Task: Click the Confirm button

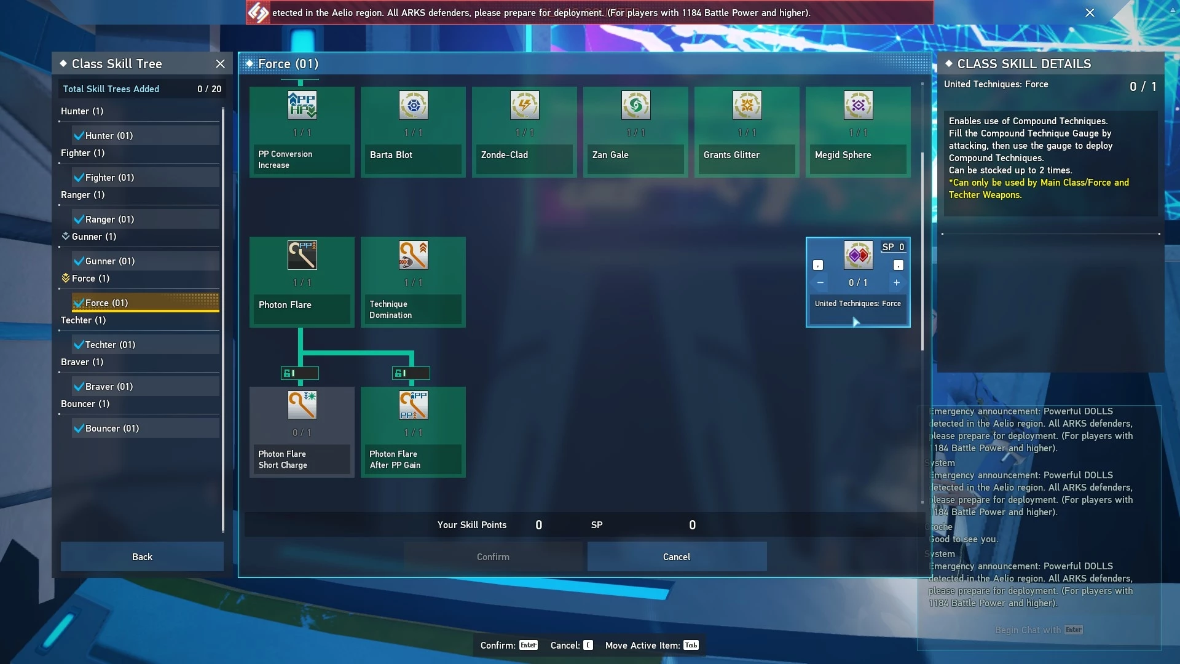Action: [x=493, y=556]
